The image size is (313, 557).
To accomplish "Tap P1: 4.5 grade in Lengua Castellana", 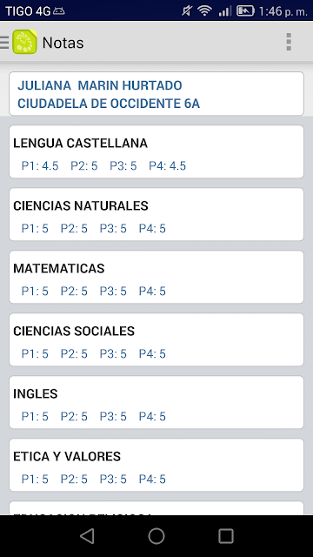I will click(40, 166).
